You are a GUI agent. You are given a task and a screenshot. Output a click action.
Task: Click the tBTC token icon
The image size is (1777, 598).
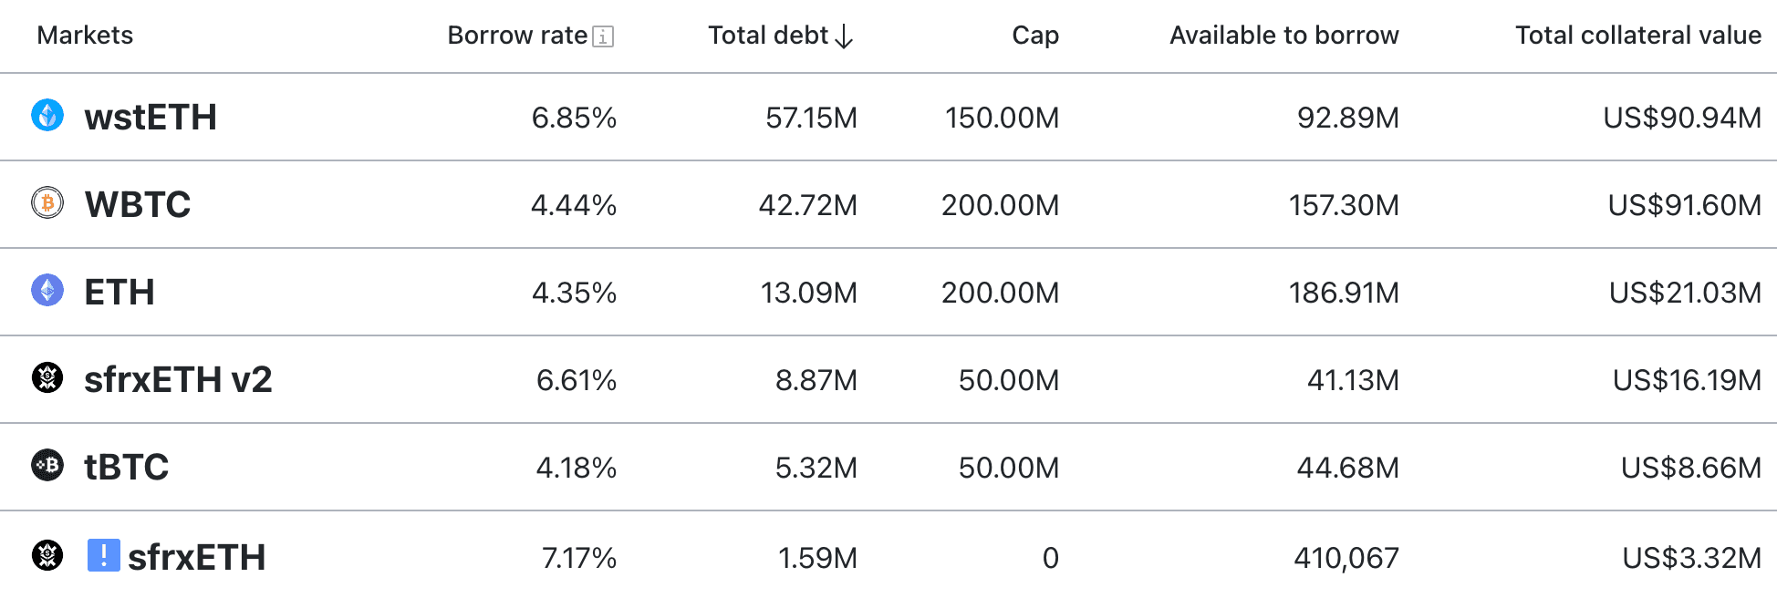(x=48, y=467)
